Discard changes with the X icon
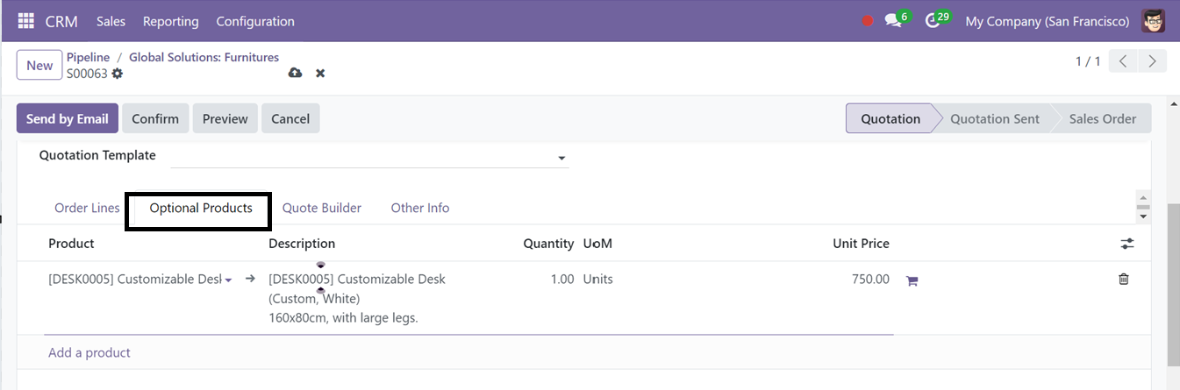This screenshot has width=1180, height=390. [x=320, y=73]
